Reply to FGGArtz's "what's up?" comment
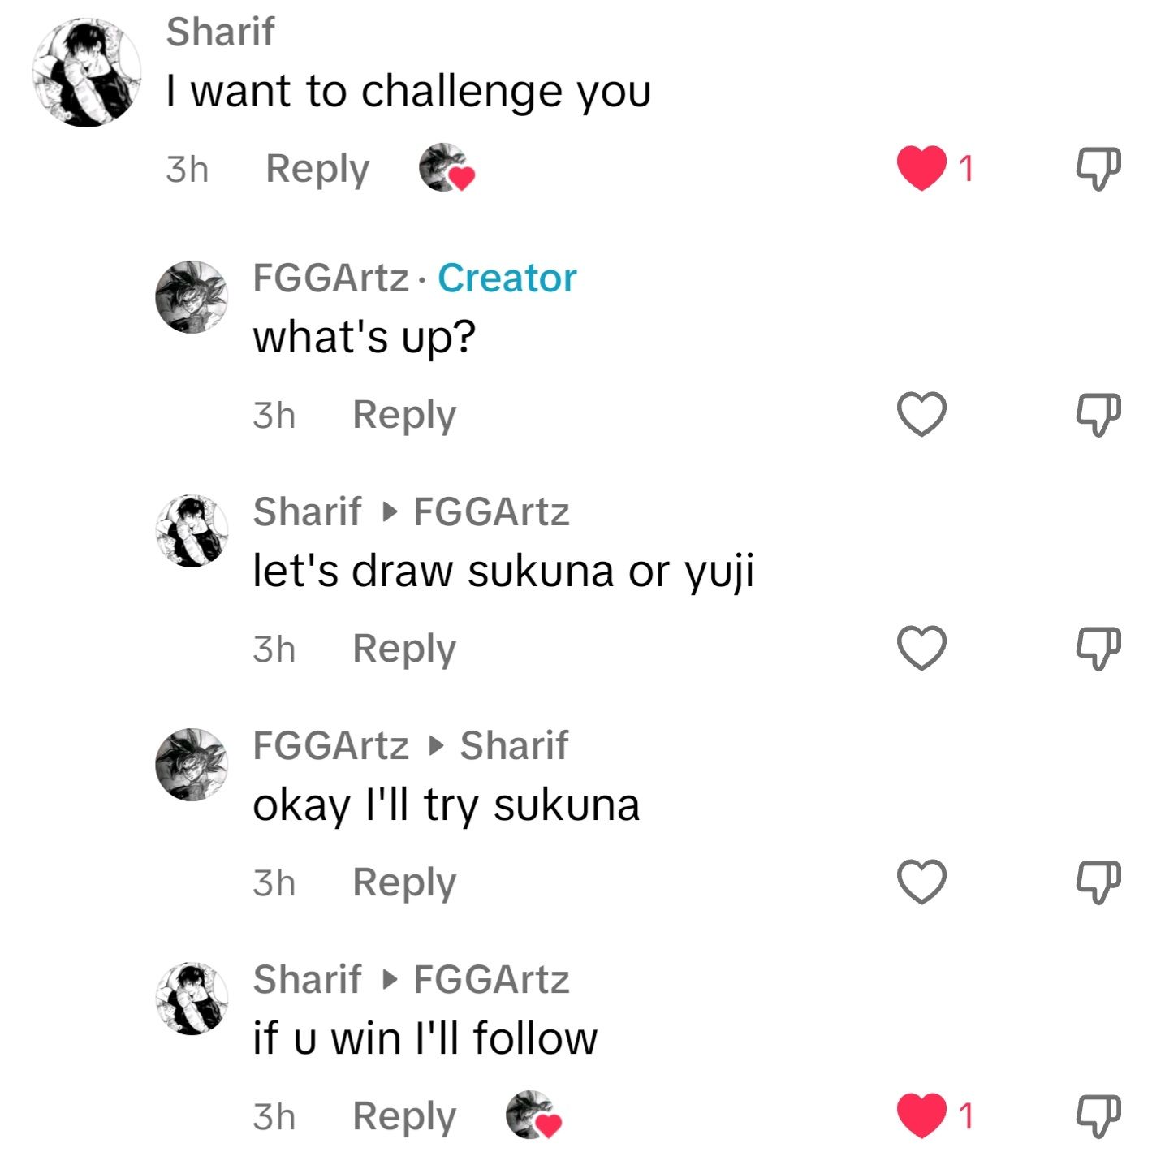1165x1165 pixels. (x=403, y=415)
